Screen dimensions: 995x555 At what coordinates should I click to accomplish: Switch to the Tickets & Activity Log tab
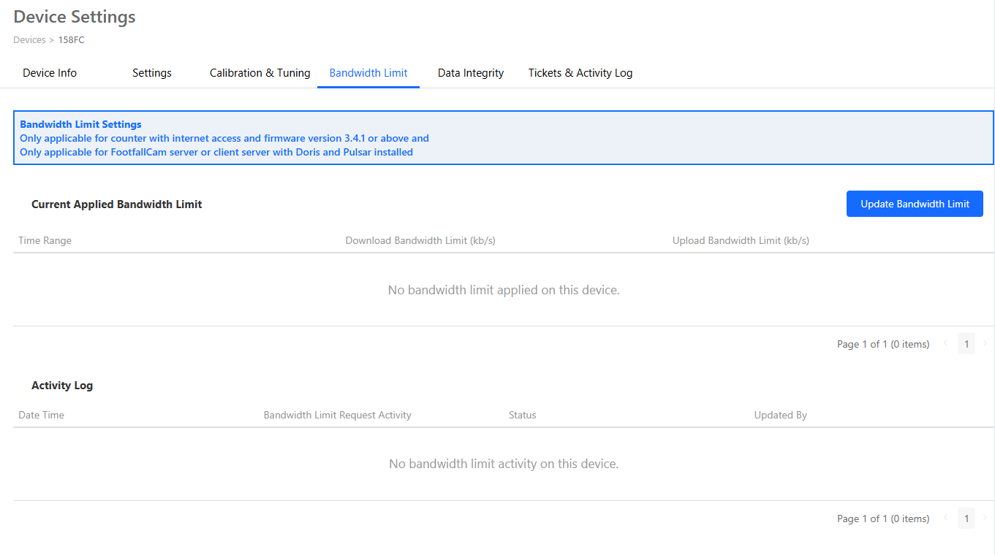580,72
